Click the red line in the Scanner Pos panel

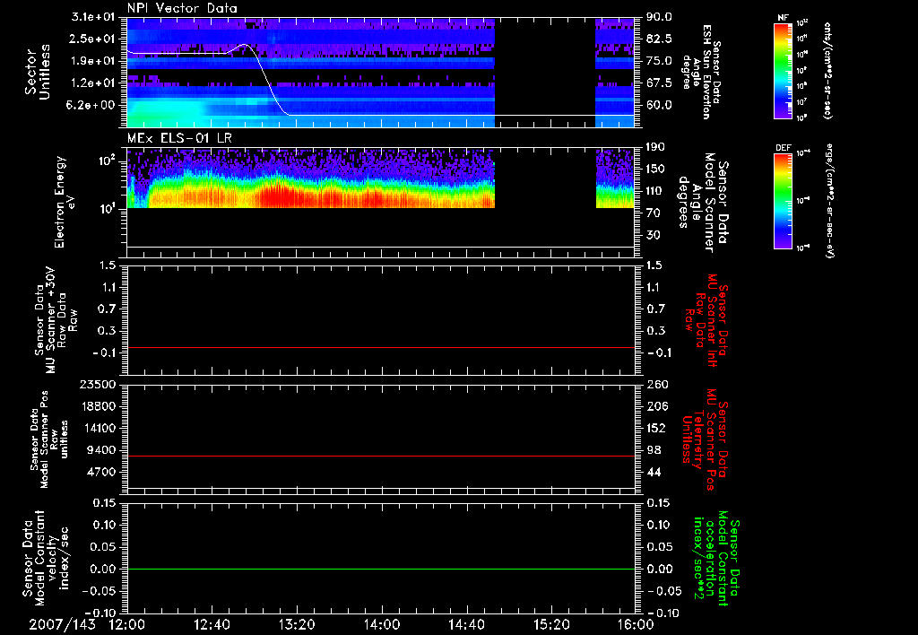pos(381,456)
